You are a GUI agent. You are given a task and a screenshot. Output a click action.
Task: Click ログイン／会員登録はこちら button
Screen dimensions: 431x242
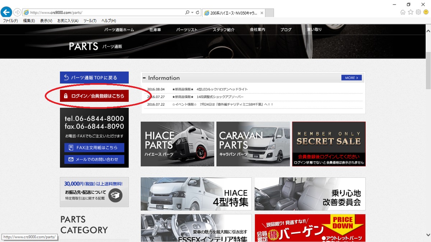94,96
